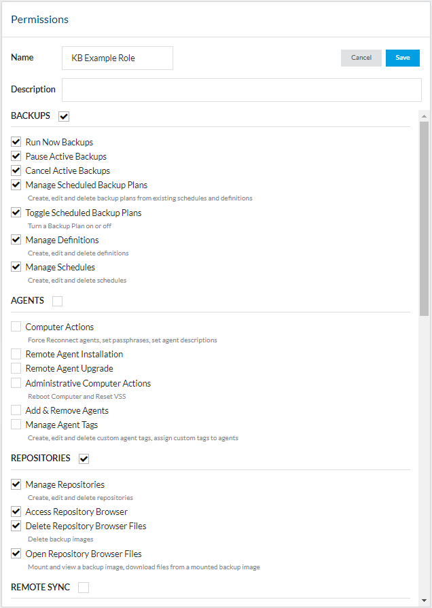Enable the AGENTS section checkbox
The width and height of the screenshot is (432, 608).
(x=57, y=301)
